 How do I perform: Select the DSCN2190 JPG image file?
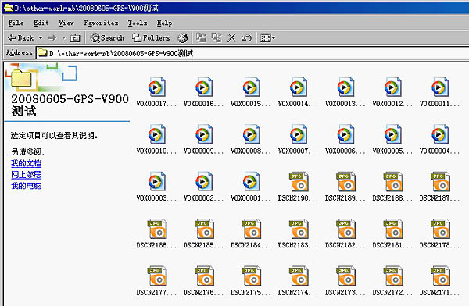pyautogui.click(x=298, y=187)
